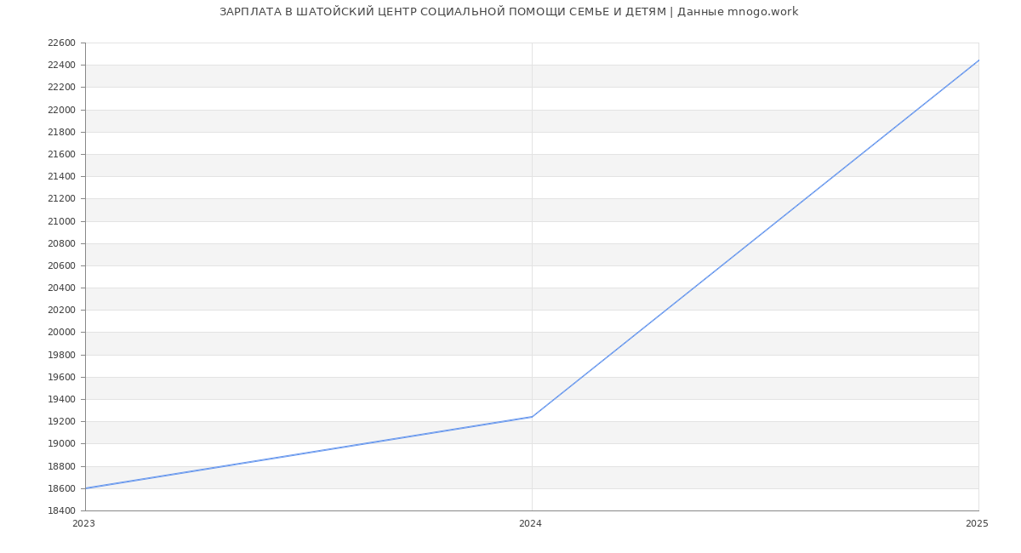The height and width of the screenshot is (553, 1021).
Task: Click the 22600 y-axis label
Action: click(61, 43)
